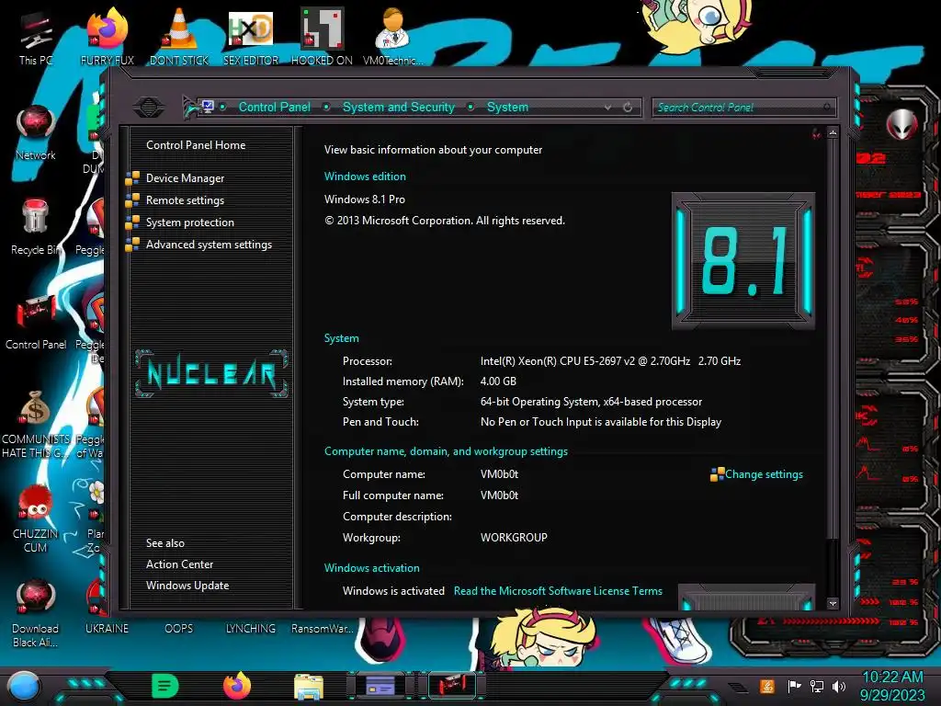Open the SEX EDITOR HxD shortcut
Screen dimensions: 941x706
pos(251,38)
